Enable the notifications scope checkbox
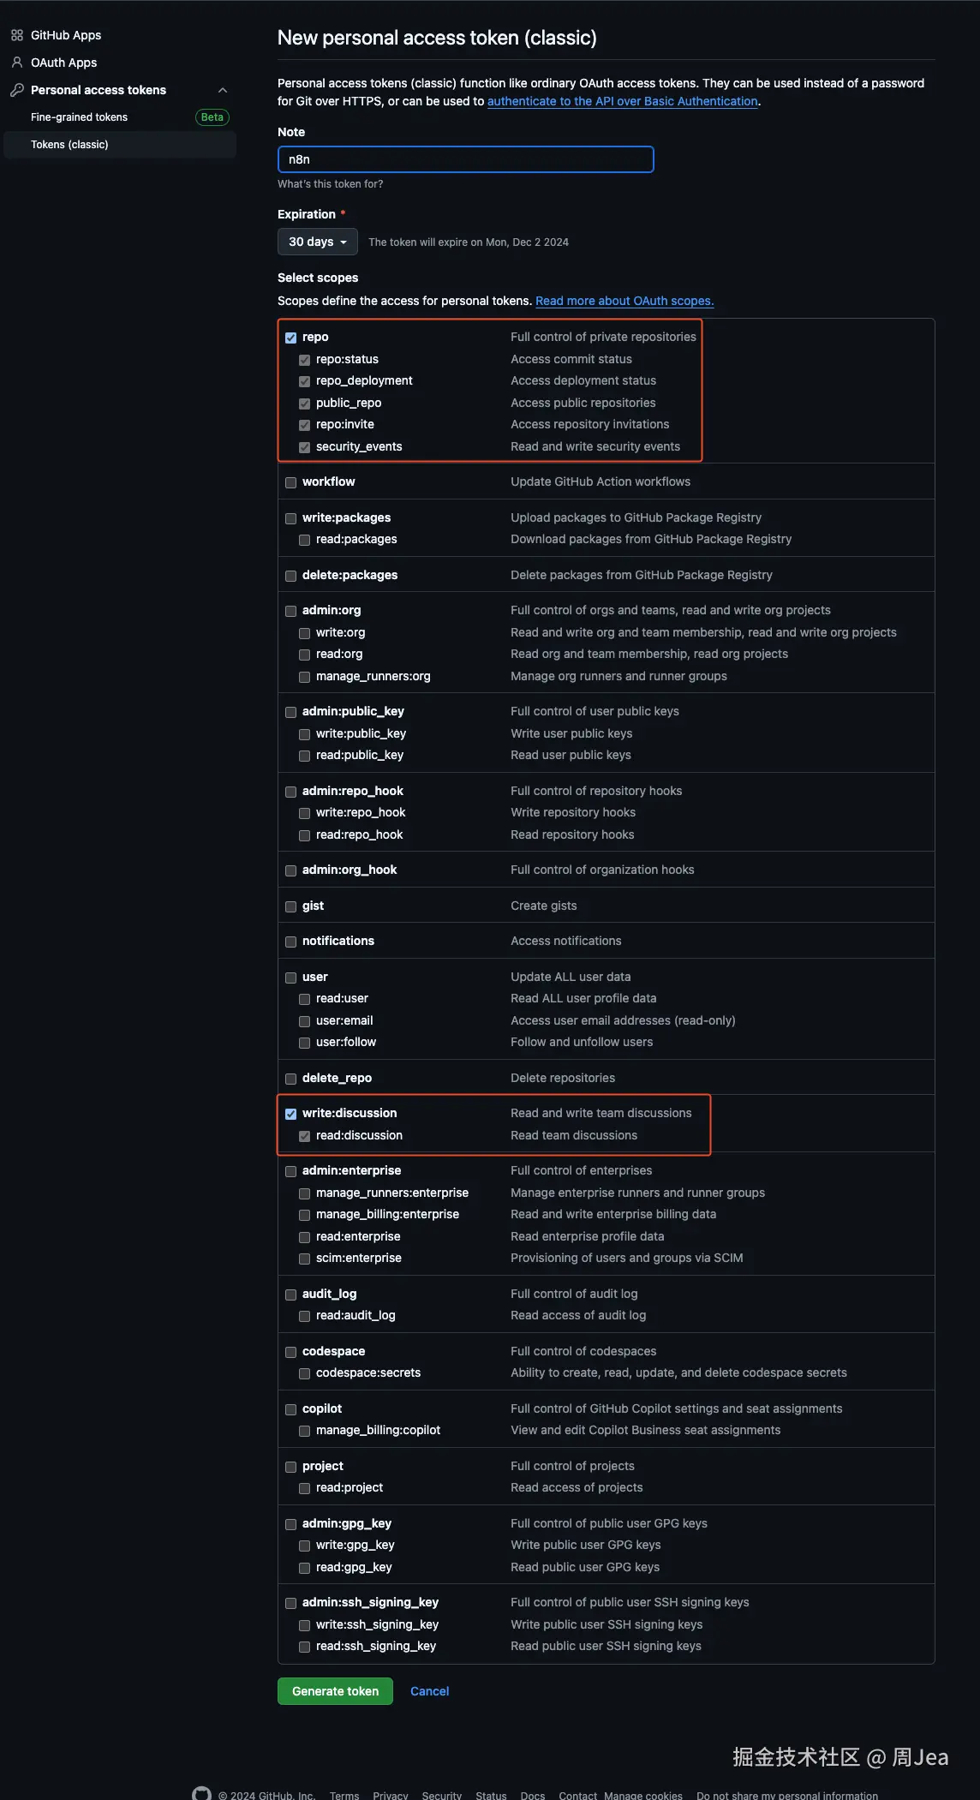The height and width of the screenshot is (1800, 980). click(291, 942)
